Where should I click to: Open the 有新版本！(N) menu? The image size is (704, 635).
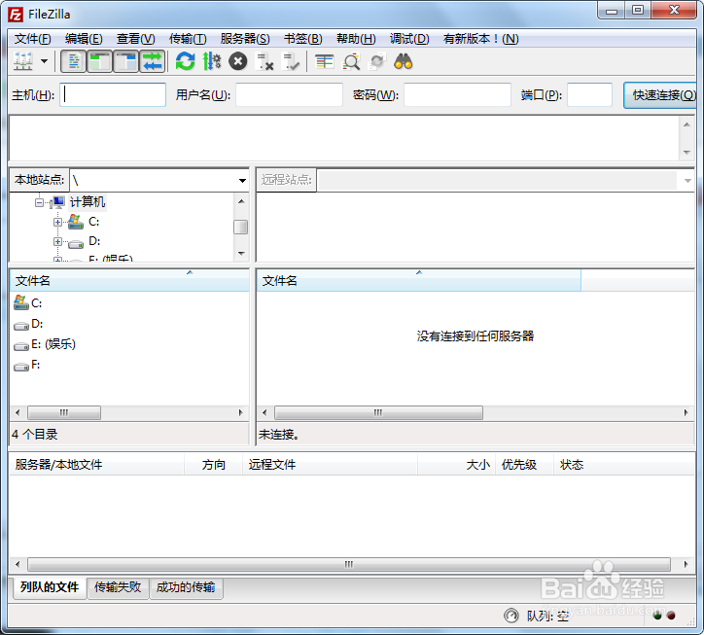[481, 39]
